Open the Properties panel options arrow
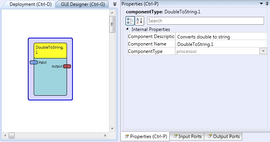This screenshot has width=270, height=142. coord(261,4)
